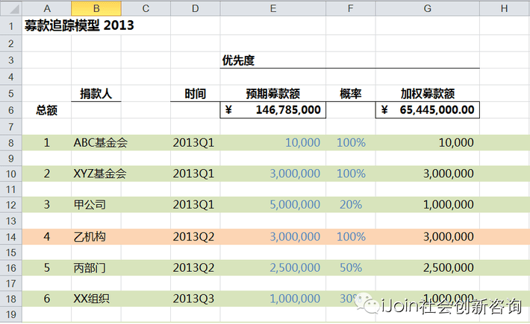Click donor cell 丙部门

point(90,267)
